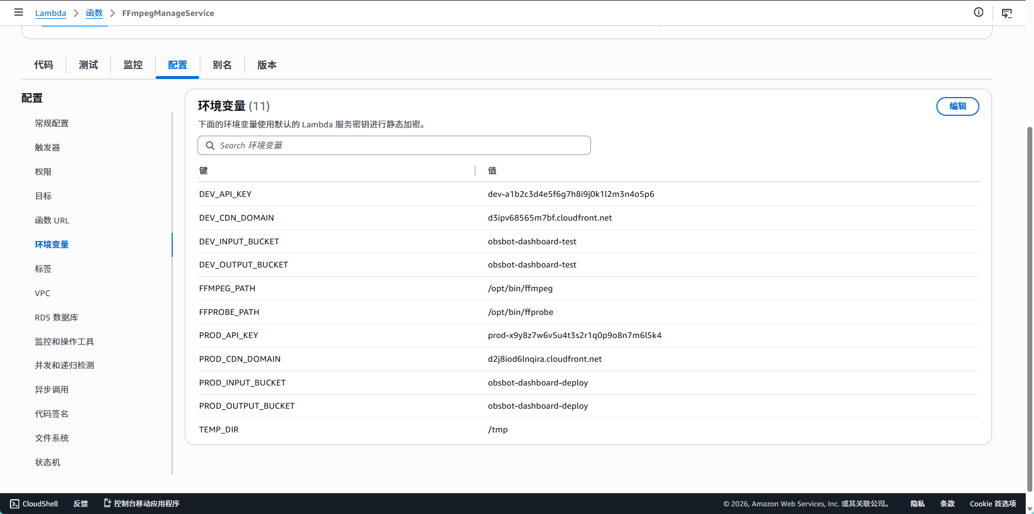1034x514 pixels.
Task: Switch to the 代码 tab
Action: [44, 65]
